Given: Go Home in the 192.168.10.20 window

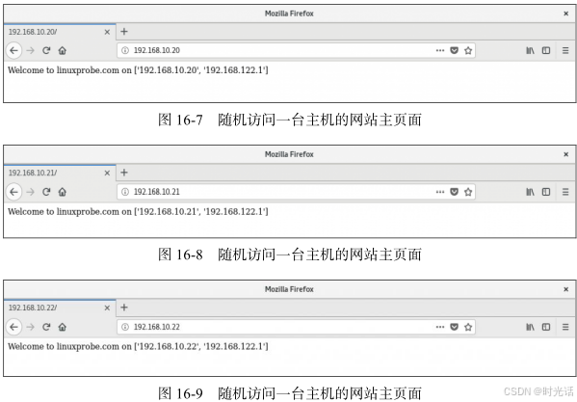Looking at the screenshot, I should (x=63, y=50).
